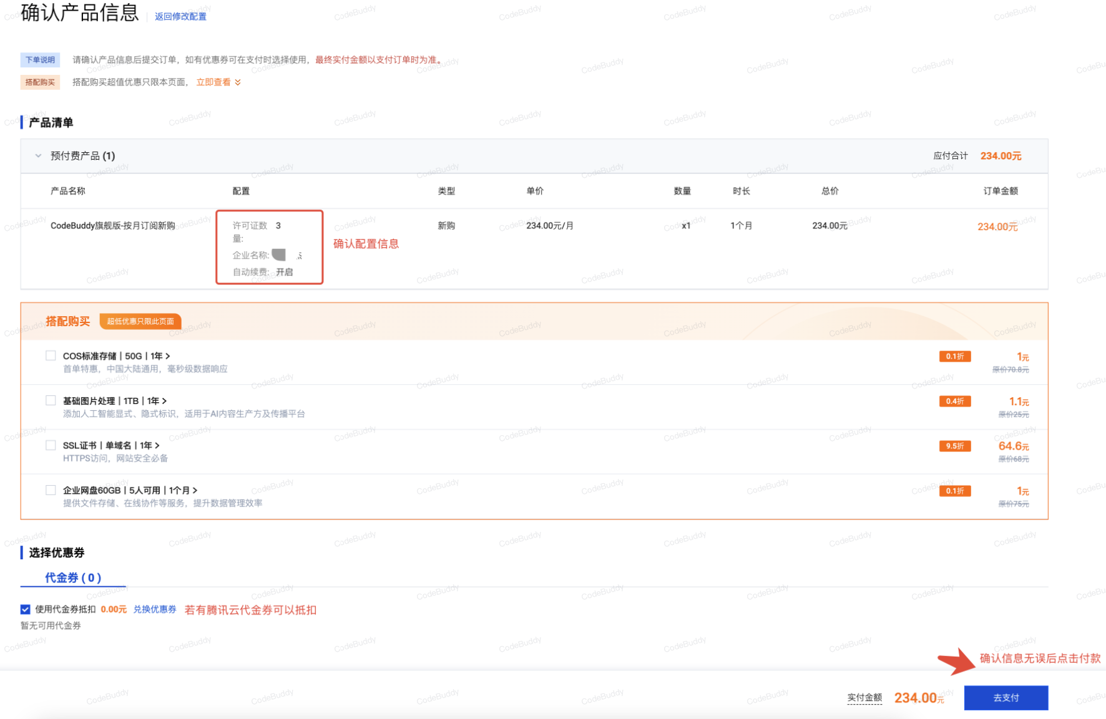This screenshot has width=1106, height=719.
Task: Click the 下单说明 blue tag
Action: [x=40, y=60]
